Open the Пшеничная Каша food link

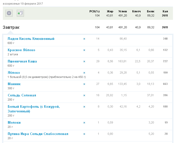[22, 61]
